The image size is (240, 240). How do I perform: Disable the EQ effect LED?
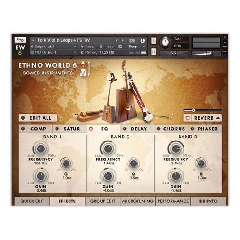point(91,129)
